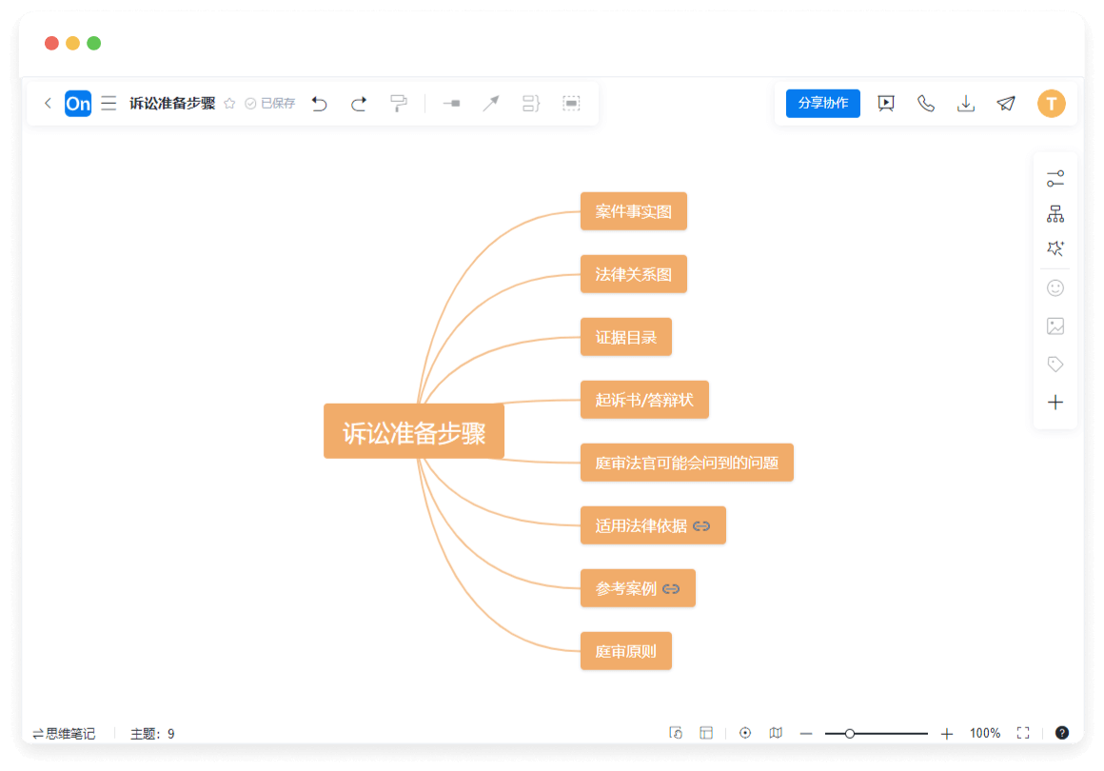Screen dimensions: 1104x771
Task: Open the user avatar T menu
Action: pyautogui.click(x=1051, y=103)
